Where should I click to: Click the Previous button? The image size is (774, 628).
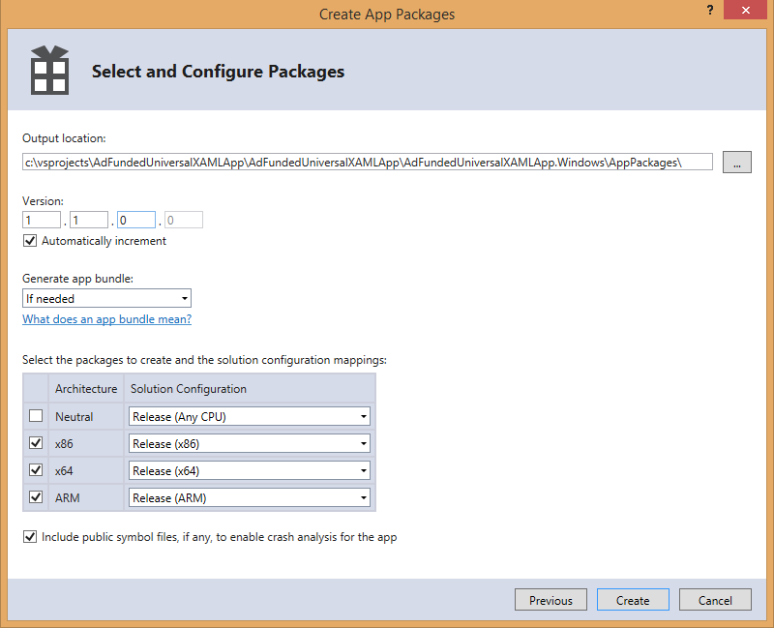(x=551, y=599)
